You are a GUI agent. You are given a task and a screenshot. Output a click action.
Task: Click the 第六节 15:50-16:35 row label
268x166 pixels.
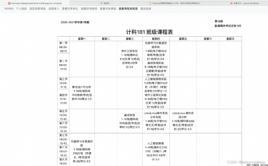tap(63, 127)
